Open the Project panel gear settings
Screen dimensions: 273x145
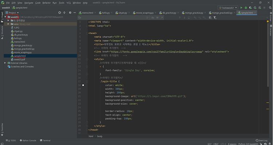click(70, 13)
